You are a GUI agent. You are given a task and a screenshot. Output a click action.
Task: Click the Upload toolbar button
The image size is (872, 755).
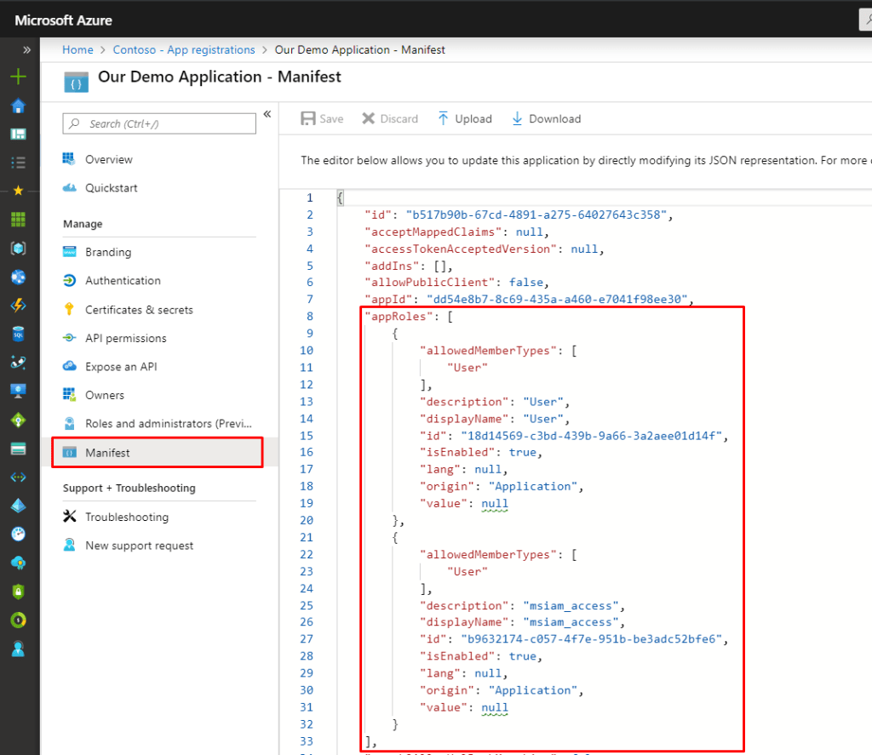pyautogui.click(x=465, y=118)
